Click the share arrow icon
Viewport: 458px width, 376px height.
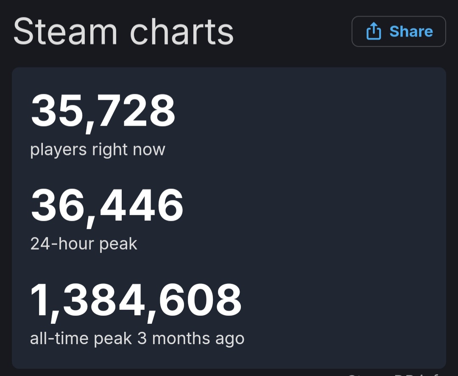click(x=374, y=31)
